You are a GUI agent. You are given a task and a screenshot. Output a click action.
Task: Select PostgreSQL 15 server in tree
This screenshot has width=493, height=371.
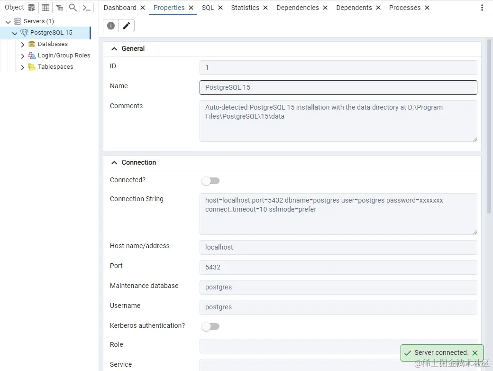[x=51, y=32]
